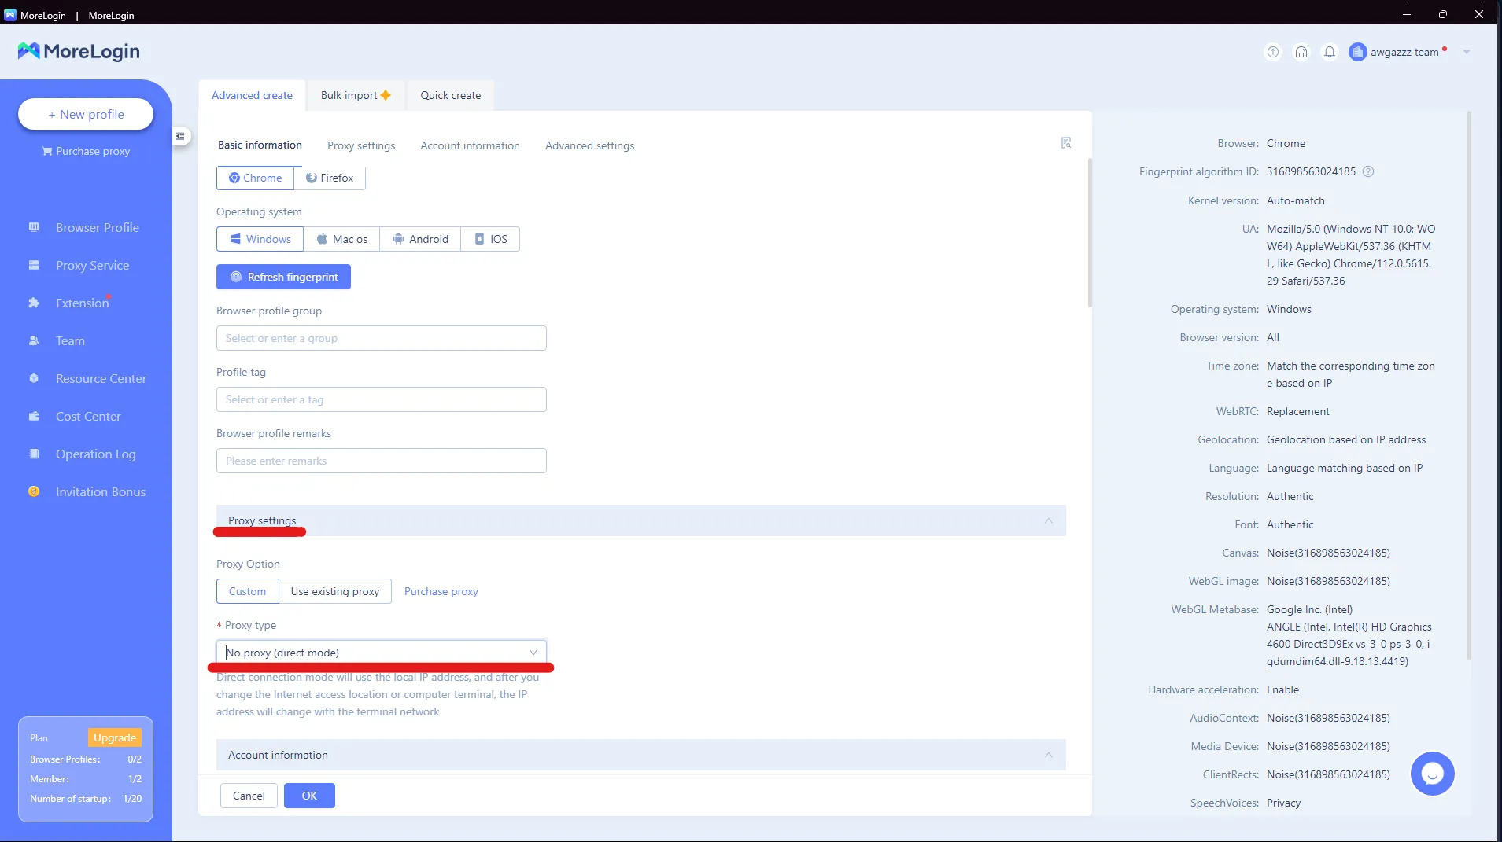The width and height of the screenshot is (1502, 842).
Task: Collapse the Account information section
Action: [x=1048, y=755]
